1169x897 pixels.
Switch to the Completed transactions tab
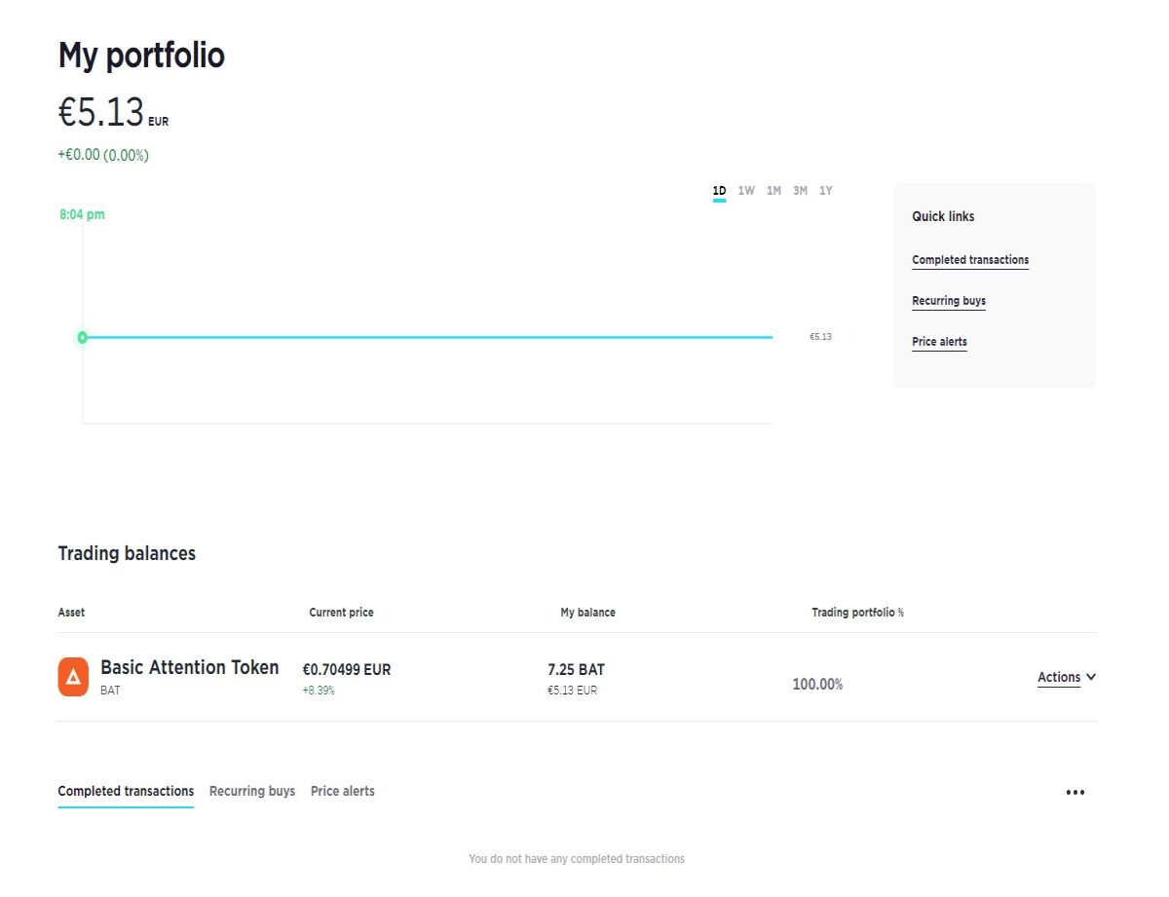coord(126,791)
